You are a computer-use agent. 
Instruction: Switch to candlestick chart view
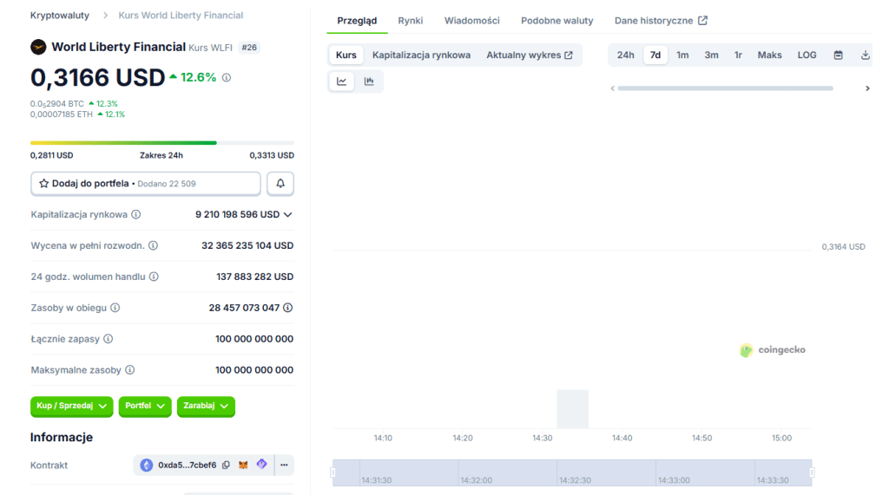pos(369,81)
